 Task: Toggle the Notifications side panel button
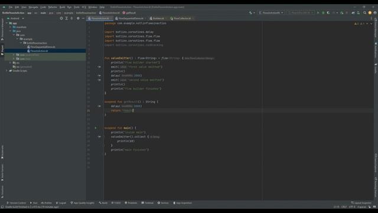pyautogui.click(x=376, y=50)
